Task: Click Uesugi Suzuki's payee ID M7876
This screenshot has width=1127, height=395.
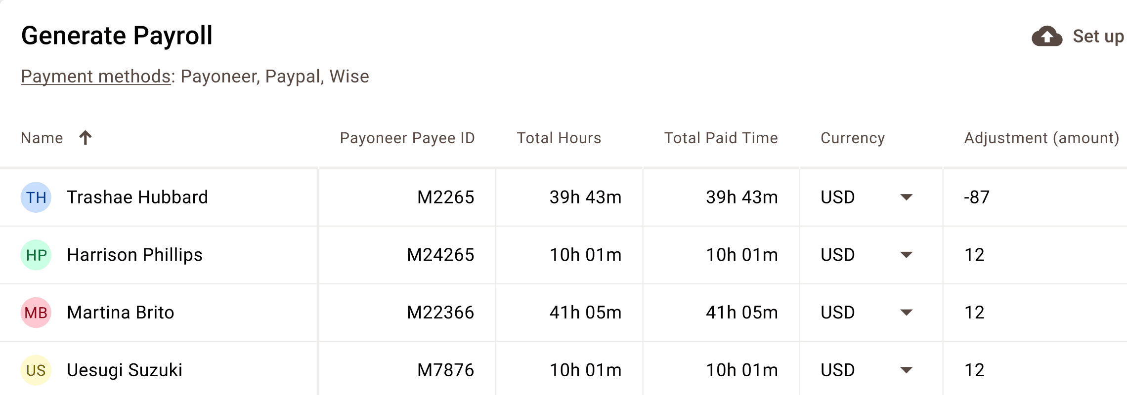Action: pos(445,370)
